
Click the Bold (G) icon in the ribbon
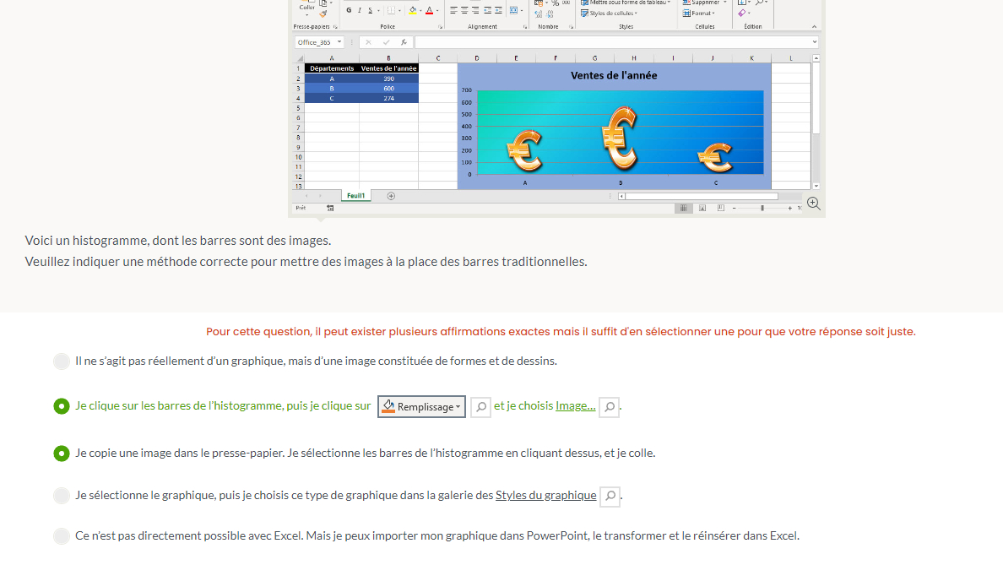349,11
